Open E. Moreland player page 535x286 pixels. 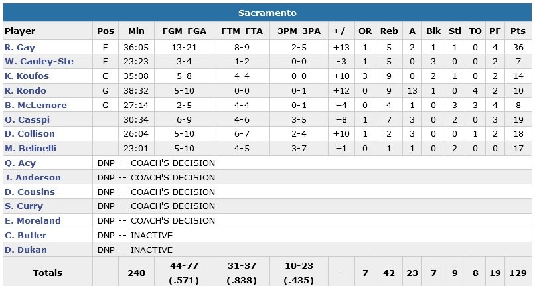point(33,221)
